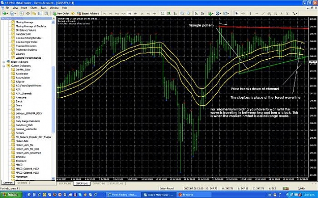Viewport: 318px width, 198px height.
Task: Open the Help menu
Action: pyautogui.click(x=65, y=8)
